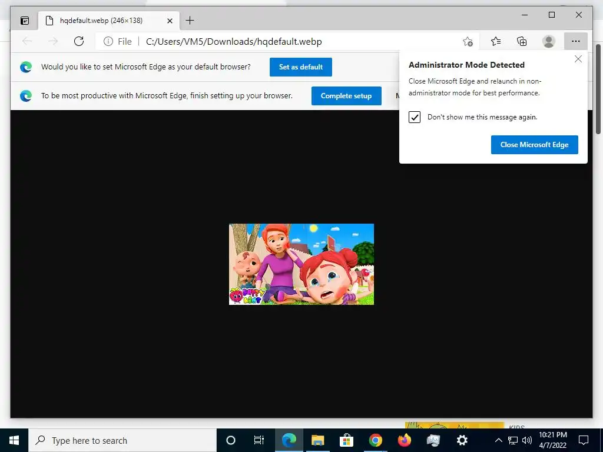603x452 pixels.
Task: Open a new tab with plus button
Action: [190, 21]
